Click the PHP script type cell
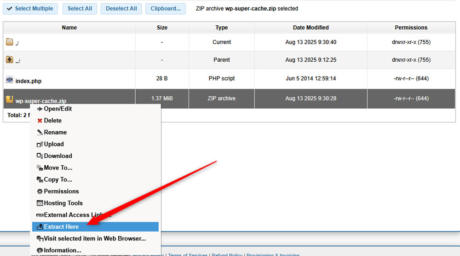This screenshot has height=256, width=460. pyautogui.click(x=222, y=78)
